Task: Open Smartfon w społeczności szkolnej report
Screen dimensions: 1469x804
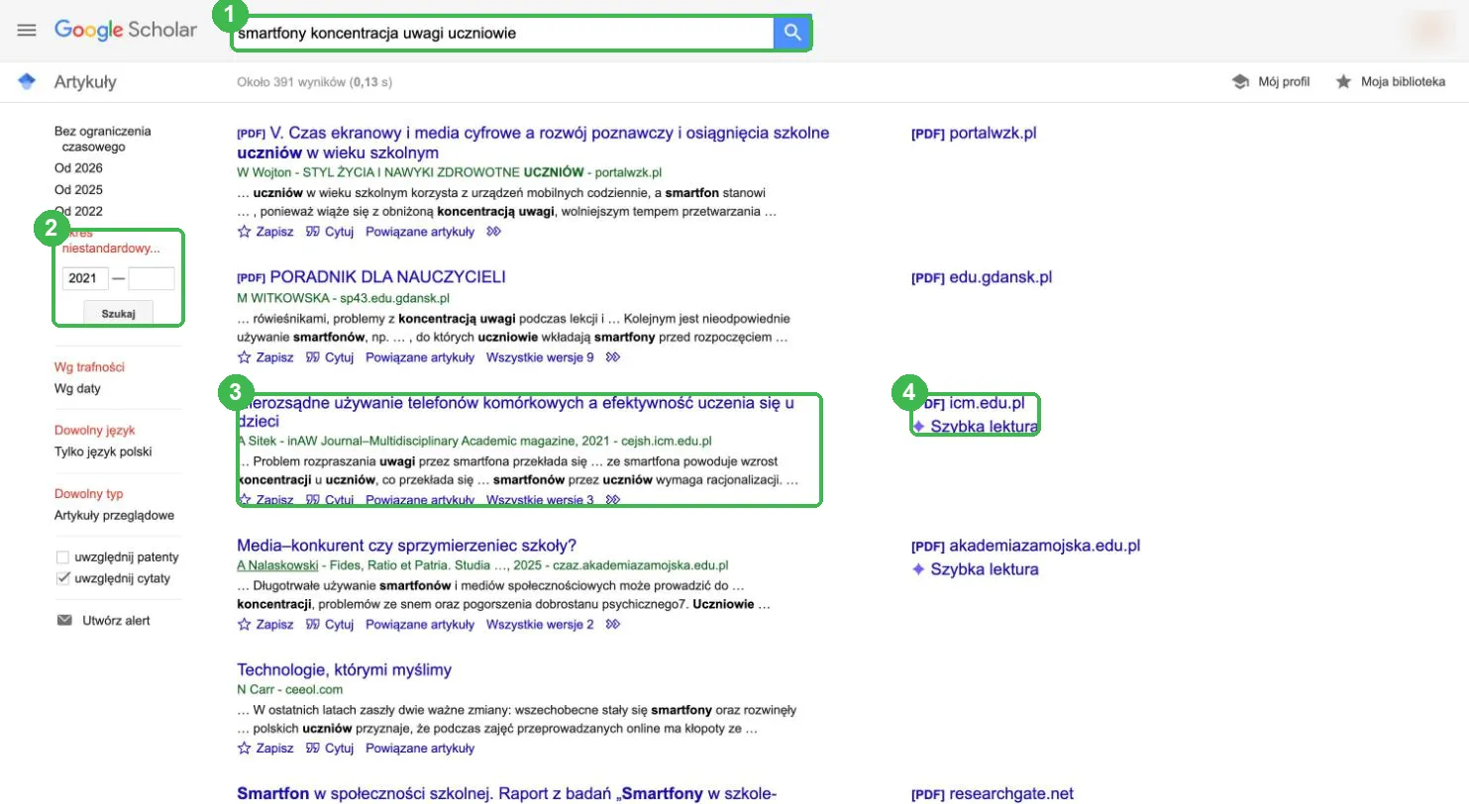Action: (x=507, y=794)
